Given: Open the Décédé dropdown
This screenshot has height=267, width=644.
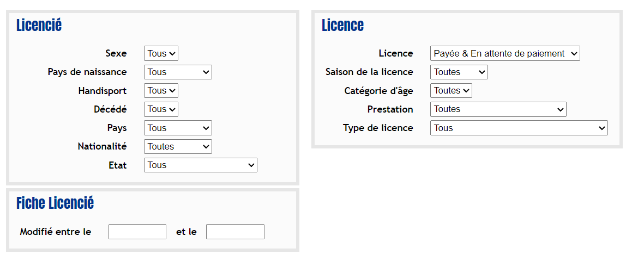Looking at the screenshot, I should tap(161, 109).
